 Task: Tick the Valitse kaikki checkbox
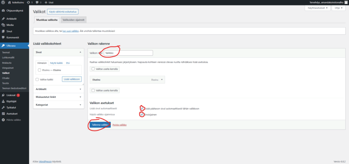click(37, 79)
